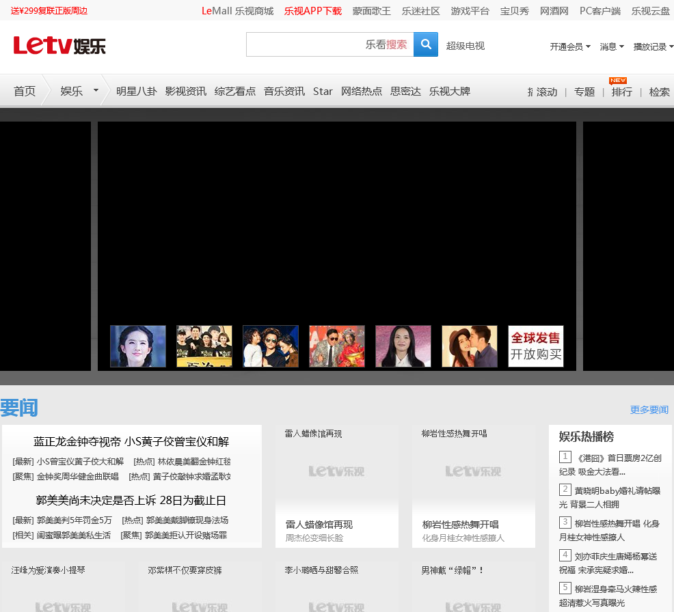The width and height of the screenshot is (674, 612).
Task: Click 乐视APP下载 top link
Action: point(313,11)
